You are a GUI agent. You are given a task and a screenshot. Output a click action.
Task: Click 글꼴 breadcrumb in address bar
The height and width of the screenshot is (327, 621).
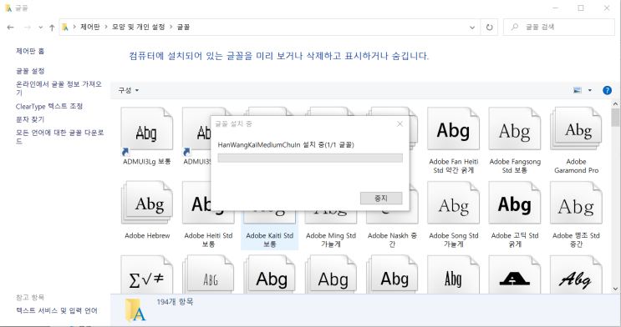pos(183,27)
